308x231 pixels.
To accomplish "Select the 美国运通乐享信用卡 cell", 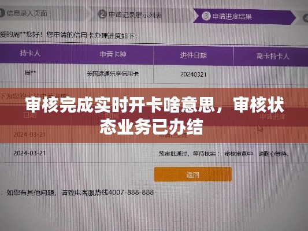I will tap(113, 74).
